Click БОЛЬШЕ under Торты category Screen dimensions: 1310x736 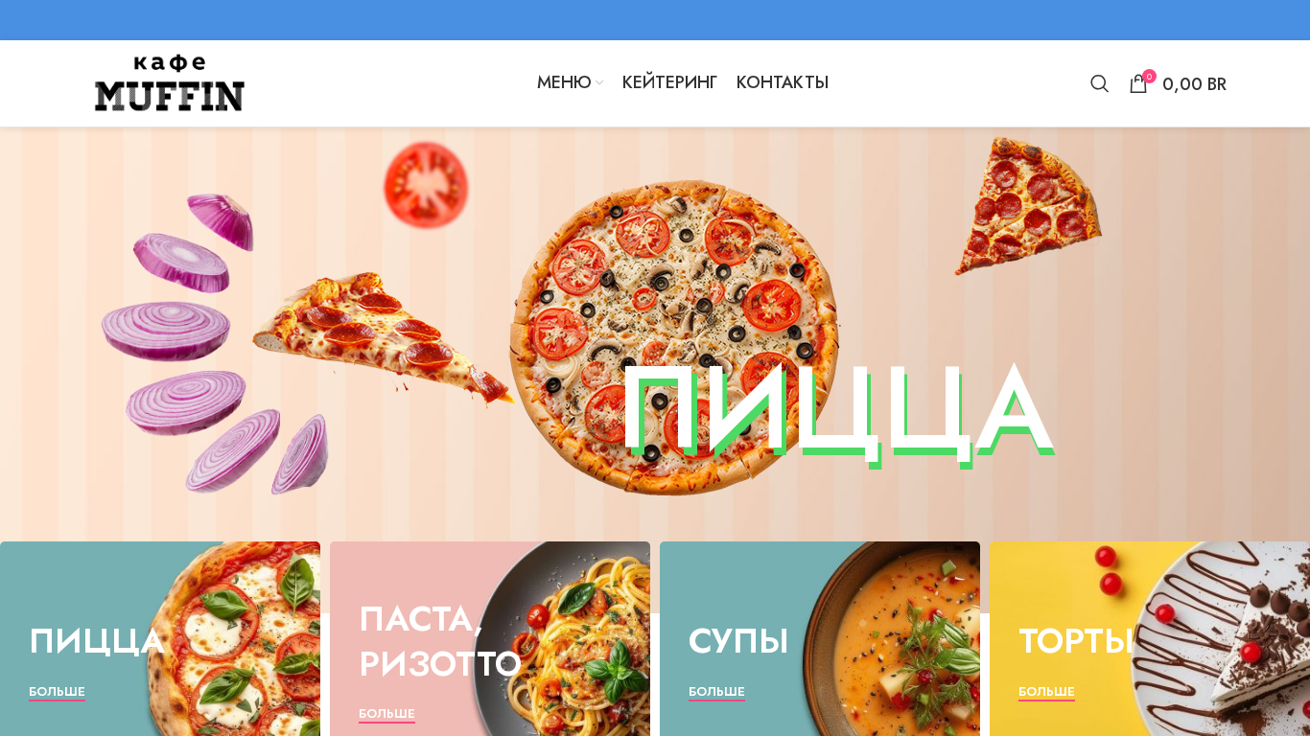[x=1046, y=692]
